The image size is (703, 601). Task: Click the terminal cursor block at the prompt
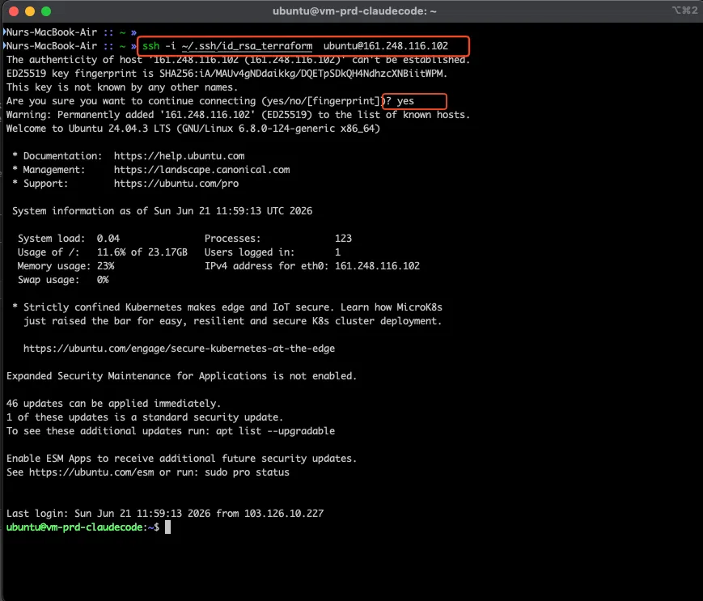click(x=167, y=527)
